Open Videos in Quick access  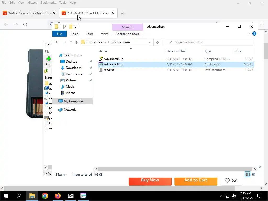pyautogui.click(x=70, y=93)
